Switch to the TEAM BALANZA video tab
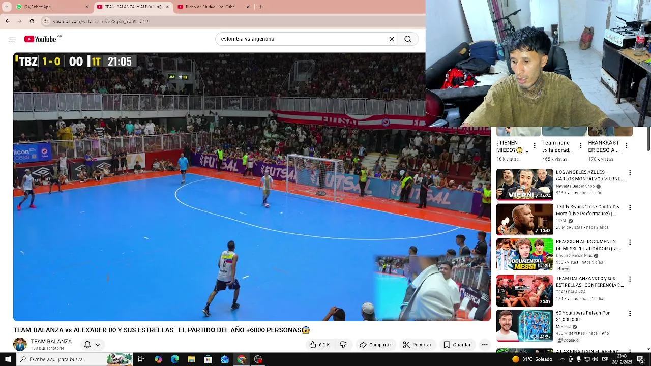 (x=133, y=7)
